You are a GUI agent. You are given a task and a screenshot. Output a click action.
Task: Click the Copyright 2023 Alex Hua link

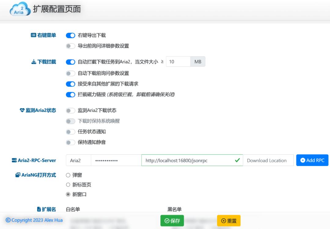(35, 220)
